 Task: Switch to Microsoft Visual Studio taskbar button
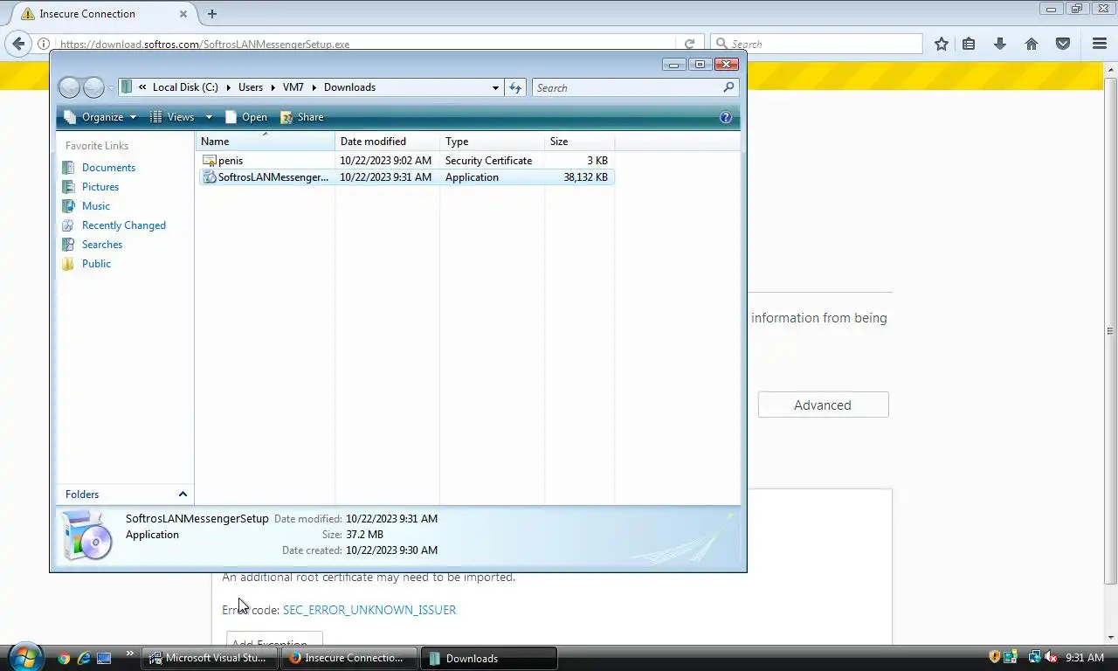[x=210, y=658]
